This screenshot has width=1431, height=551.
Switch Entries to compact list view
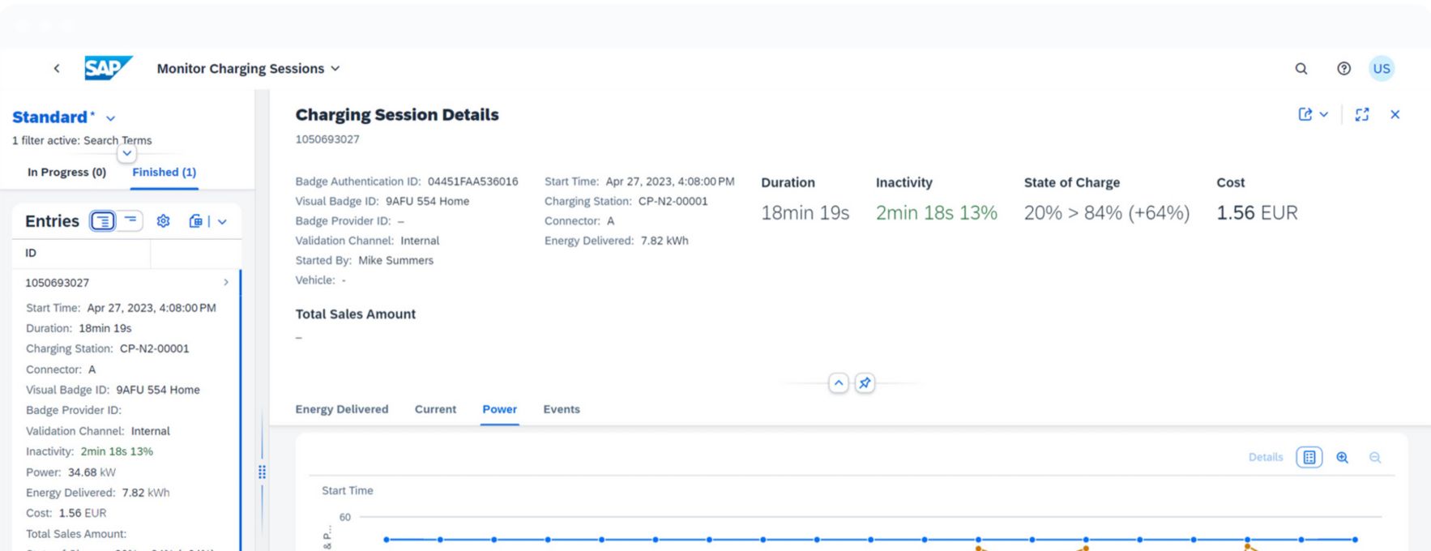(130, 221)
